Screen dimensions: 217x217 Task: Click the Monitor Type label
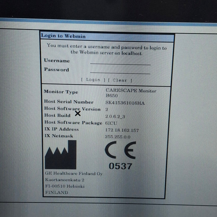(x=61, y=92)
